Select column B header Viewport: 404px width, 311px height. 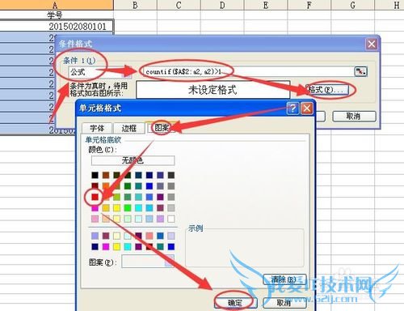point(135,5)
